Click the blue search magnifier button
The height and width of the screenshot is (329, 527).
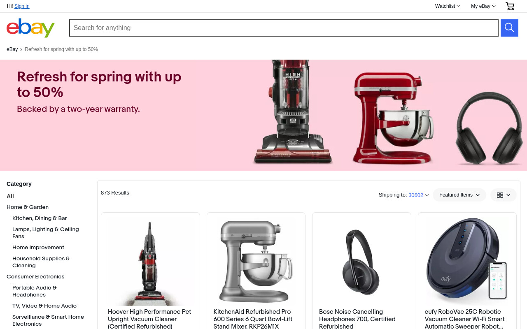[509, 28]
